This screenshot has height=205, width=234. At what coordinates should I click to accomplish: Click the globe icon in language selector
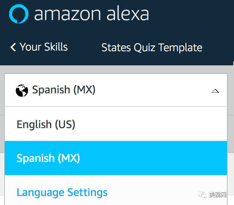(x=22, y=90)
